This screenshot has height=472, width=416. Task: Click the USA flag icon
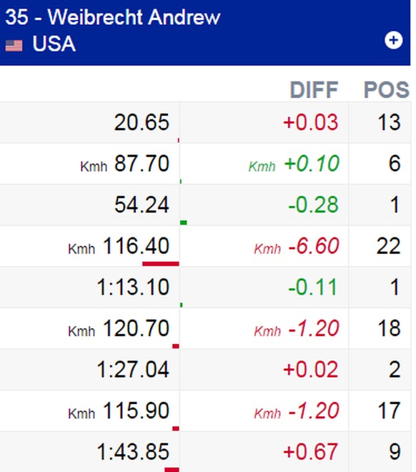(x=14, y=46)
